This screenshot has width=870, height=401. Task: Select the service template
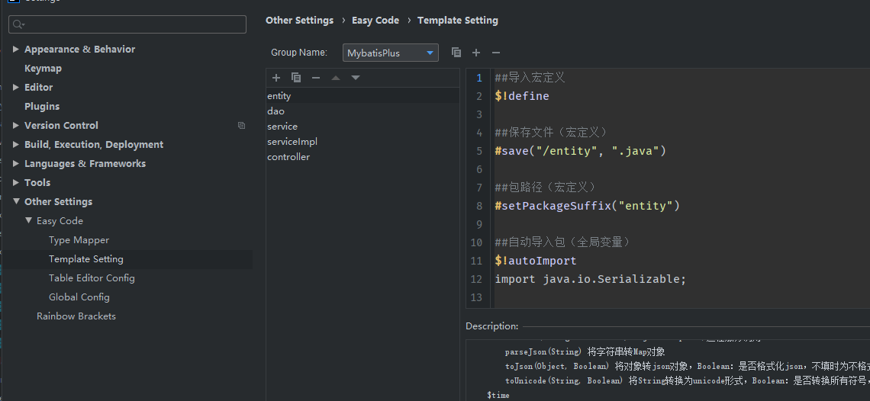pyautogui.click(x=362, y=127)
